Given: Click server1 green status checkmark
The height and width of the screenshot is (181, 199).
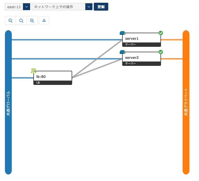Looking at the screenshot, I should coord(161,33).
